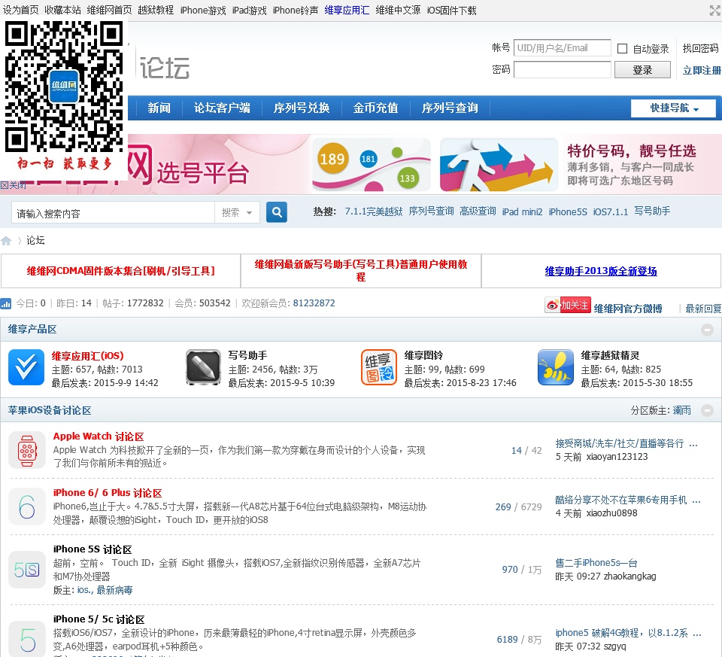This screenshot has width=722, height=657.
Task: Click the forum statistics bar-chart icon
Action: pyautogui.click(x=6, y=303)
